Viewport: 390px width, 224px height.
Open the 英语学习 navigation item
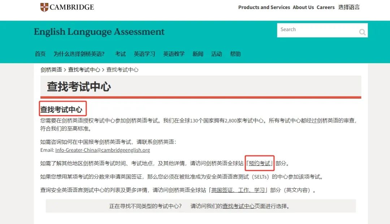pyautogui.click(x=144, y=54)
